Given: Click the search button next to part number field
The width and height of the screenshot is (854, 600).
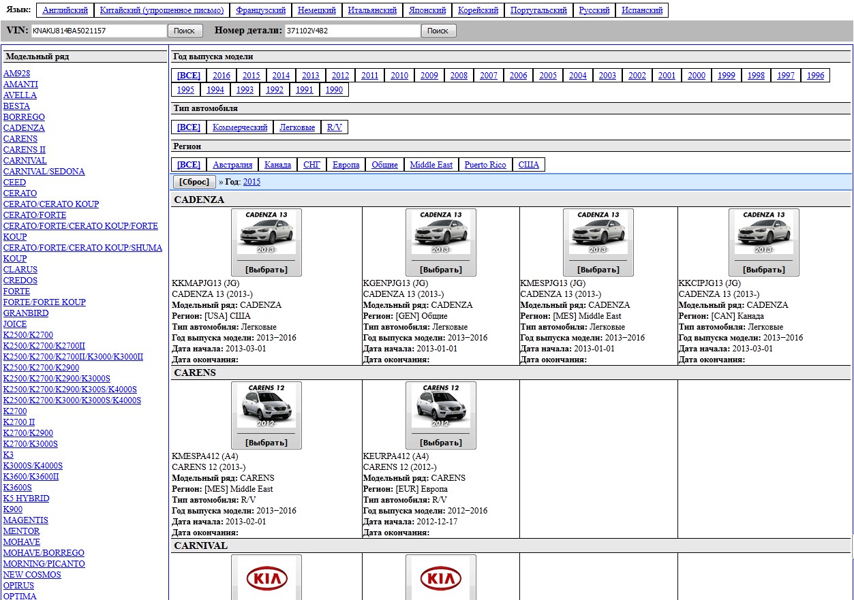Looking at the screenshot, I should 438,31.
